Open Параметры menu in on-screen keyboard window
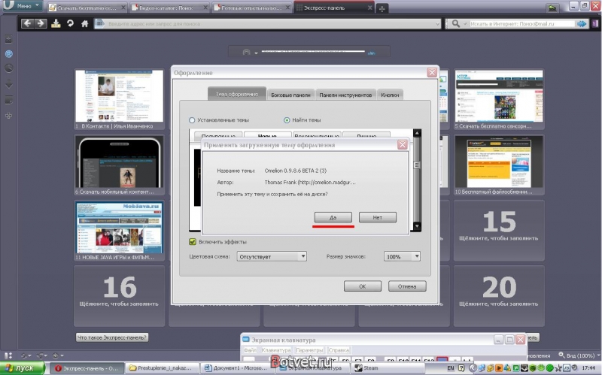The image size is (602, 375). point(309,350)
